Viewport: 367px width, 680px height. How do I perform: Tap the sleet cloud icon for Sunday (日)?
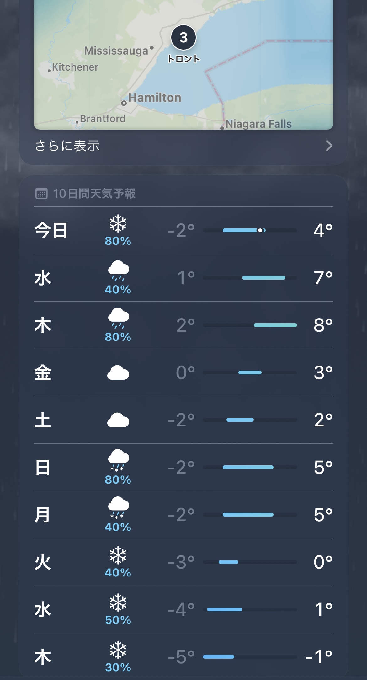coord(118,460)
